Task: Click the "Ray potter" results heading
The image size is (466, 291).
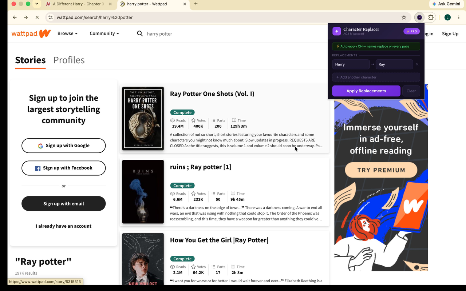Action: (43, 262)
